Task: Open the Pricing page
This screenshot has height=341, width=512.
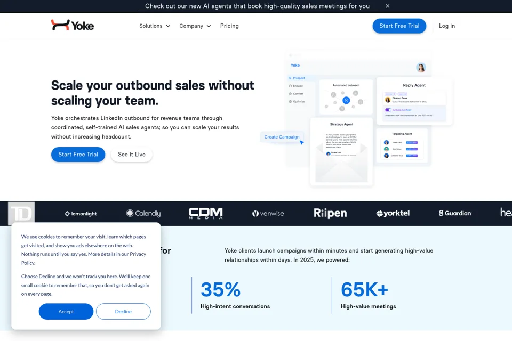Action: tap(229, 26)
